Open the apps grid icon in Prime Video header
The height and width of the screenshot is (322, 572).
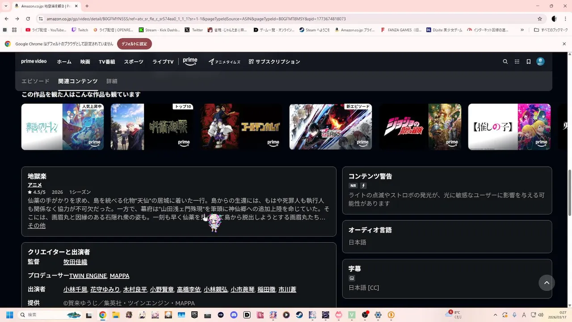[x=517, y=62]
